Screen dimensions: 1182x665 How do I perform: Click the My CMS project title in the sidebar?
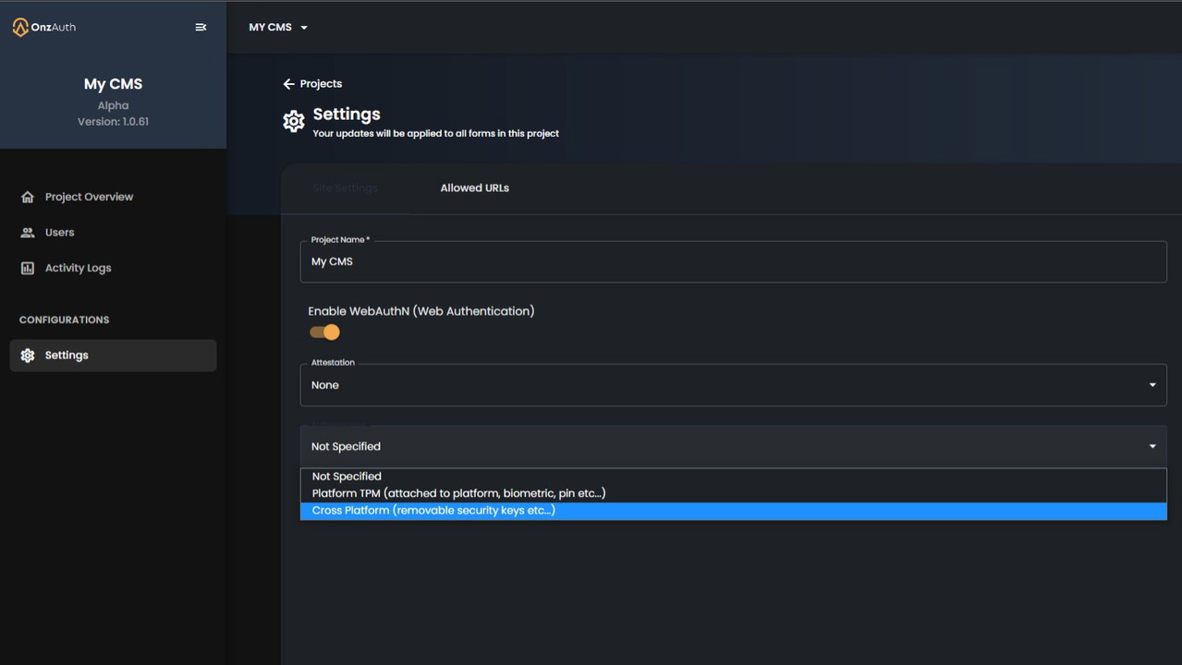(113, 84)
